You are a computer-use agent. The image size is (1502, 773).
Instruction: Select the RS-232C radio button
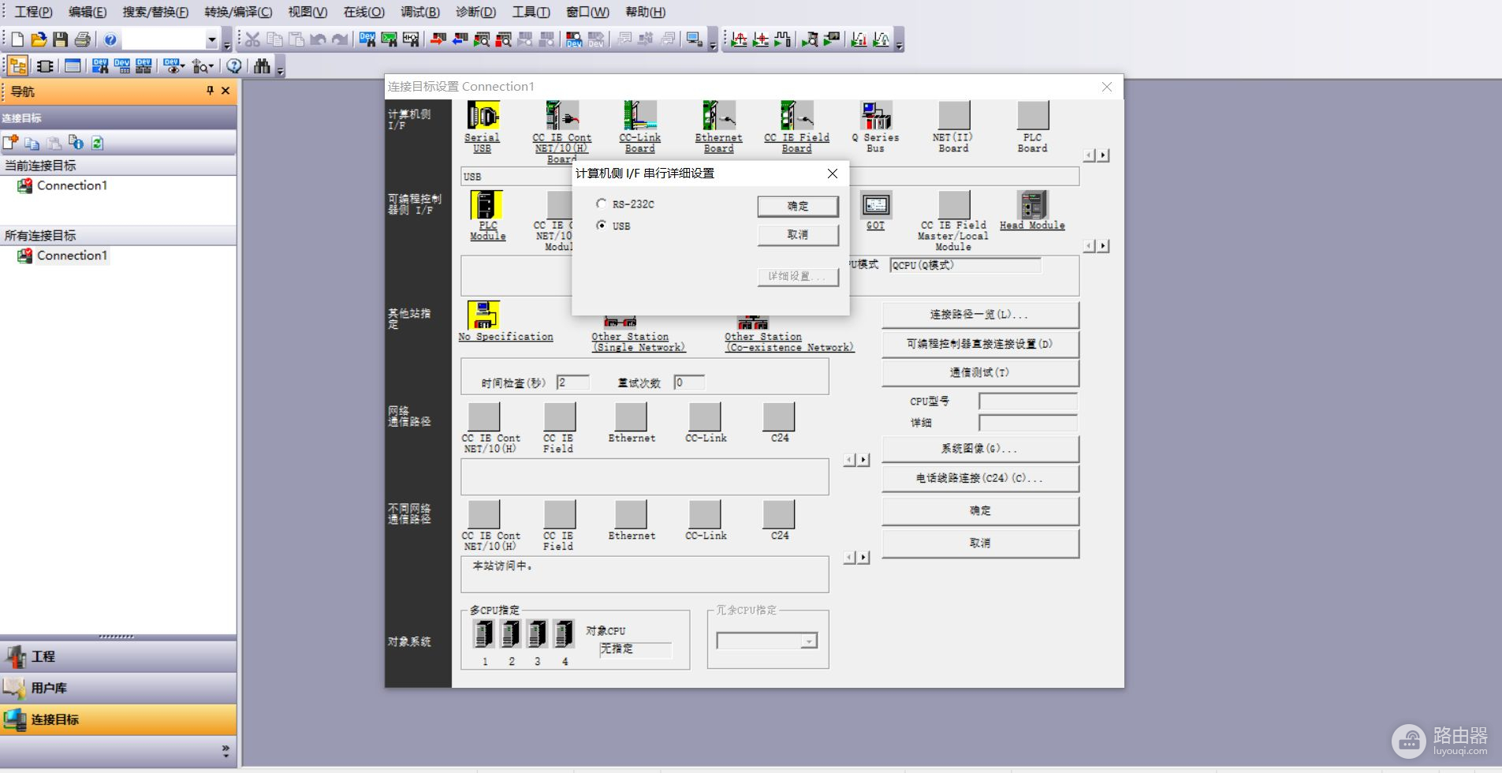602,204
